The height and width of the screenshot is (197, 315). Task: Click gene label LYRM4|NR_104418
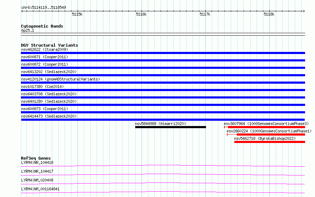tap(37, 162)
